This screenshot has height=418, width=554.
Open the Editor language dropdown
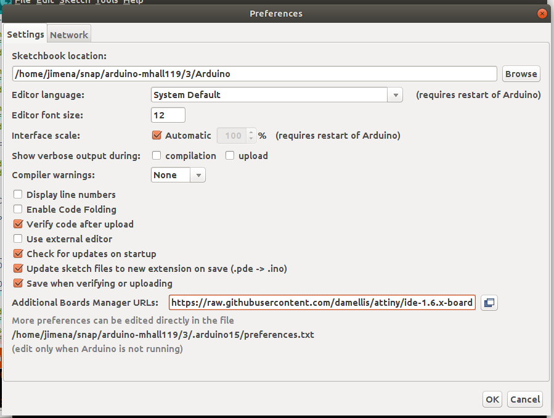277,95
